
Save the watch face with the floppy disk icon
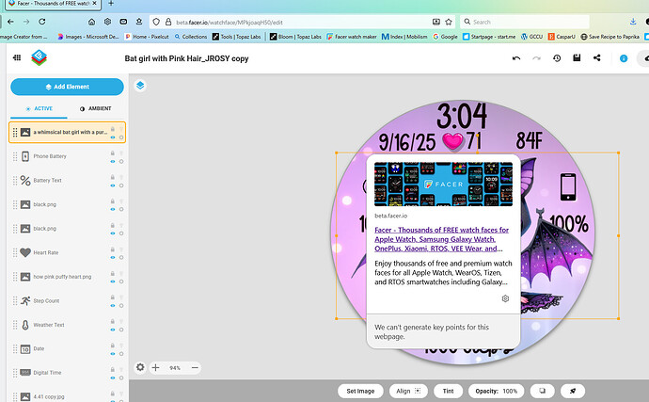tap(576, 58)
